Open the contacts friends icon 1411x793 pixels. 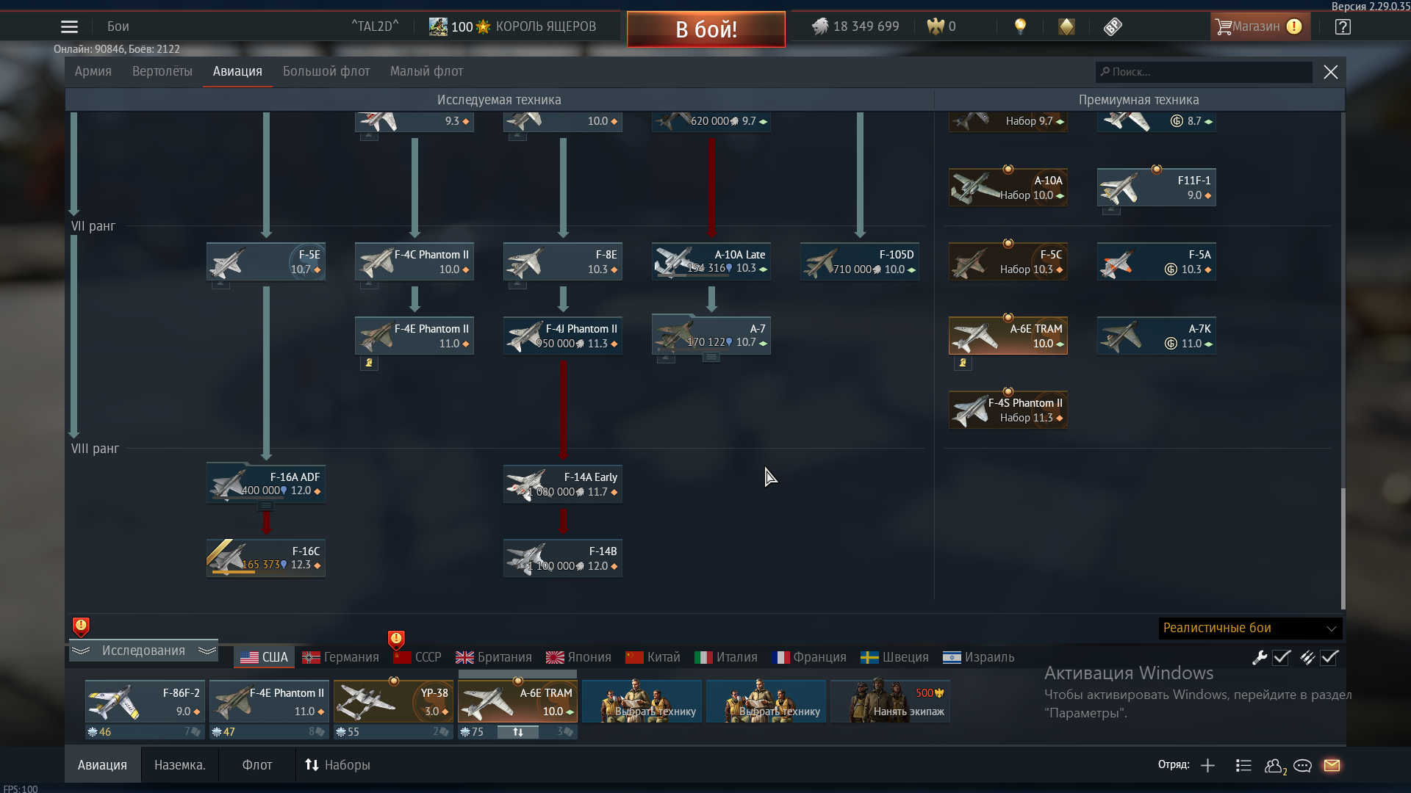coord(1275,766)
